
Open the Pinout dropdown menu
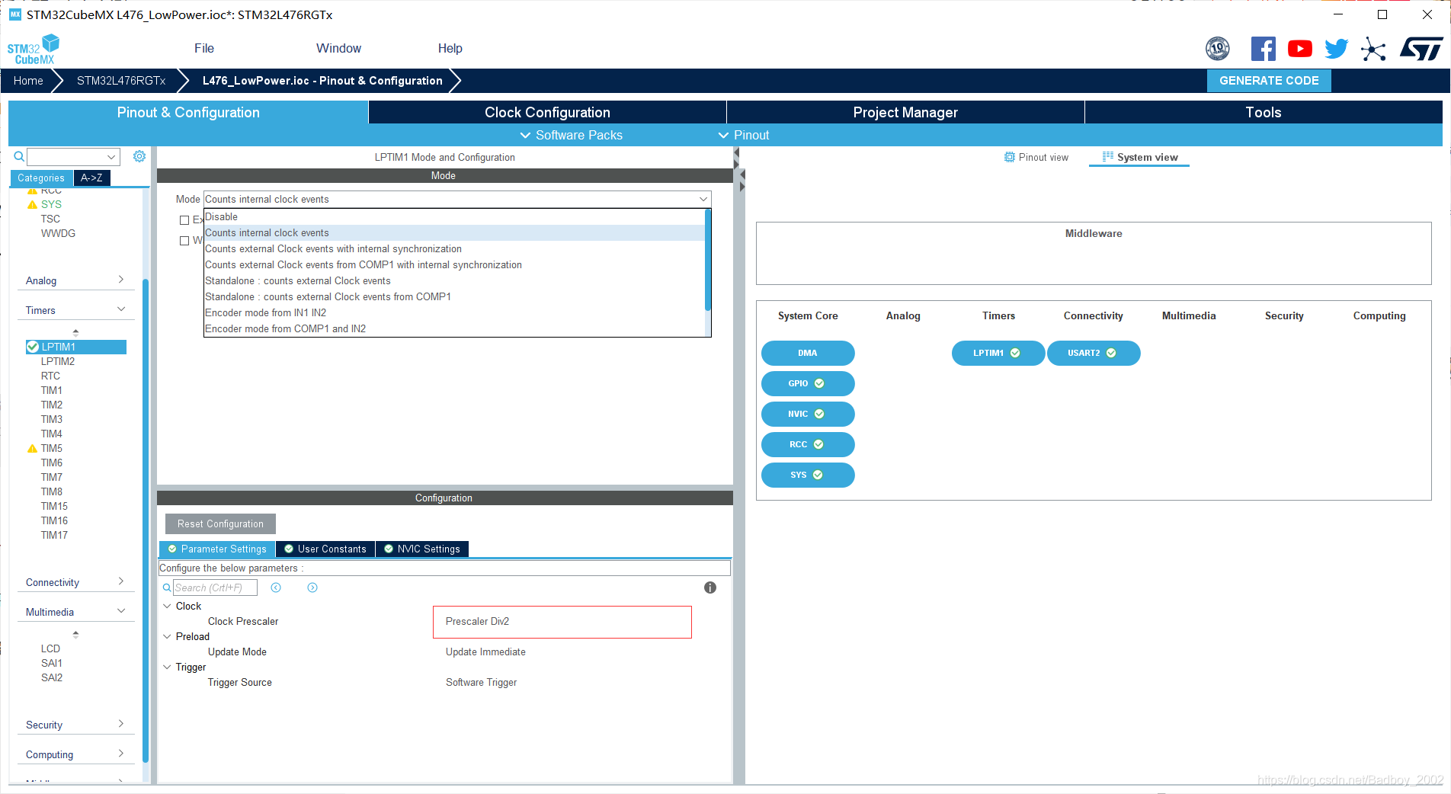pos(744,135)
